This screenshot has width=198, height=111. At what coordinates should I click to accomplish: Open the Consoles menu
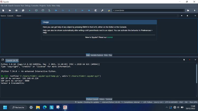[x=35, y=6]
